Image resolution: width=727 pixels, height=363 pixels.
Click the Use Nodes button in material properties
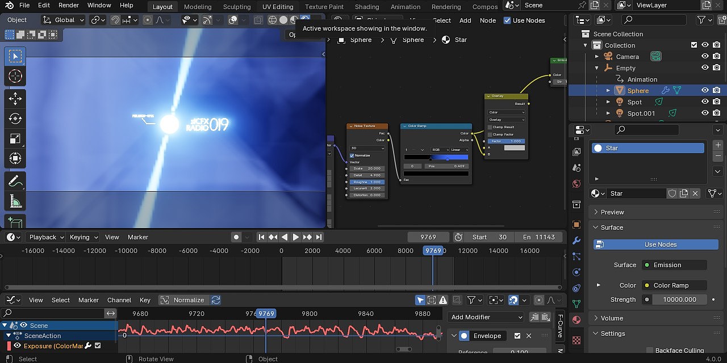(x=656, y=244)
